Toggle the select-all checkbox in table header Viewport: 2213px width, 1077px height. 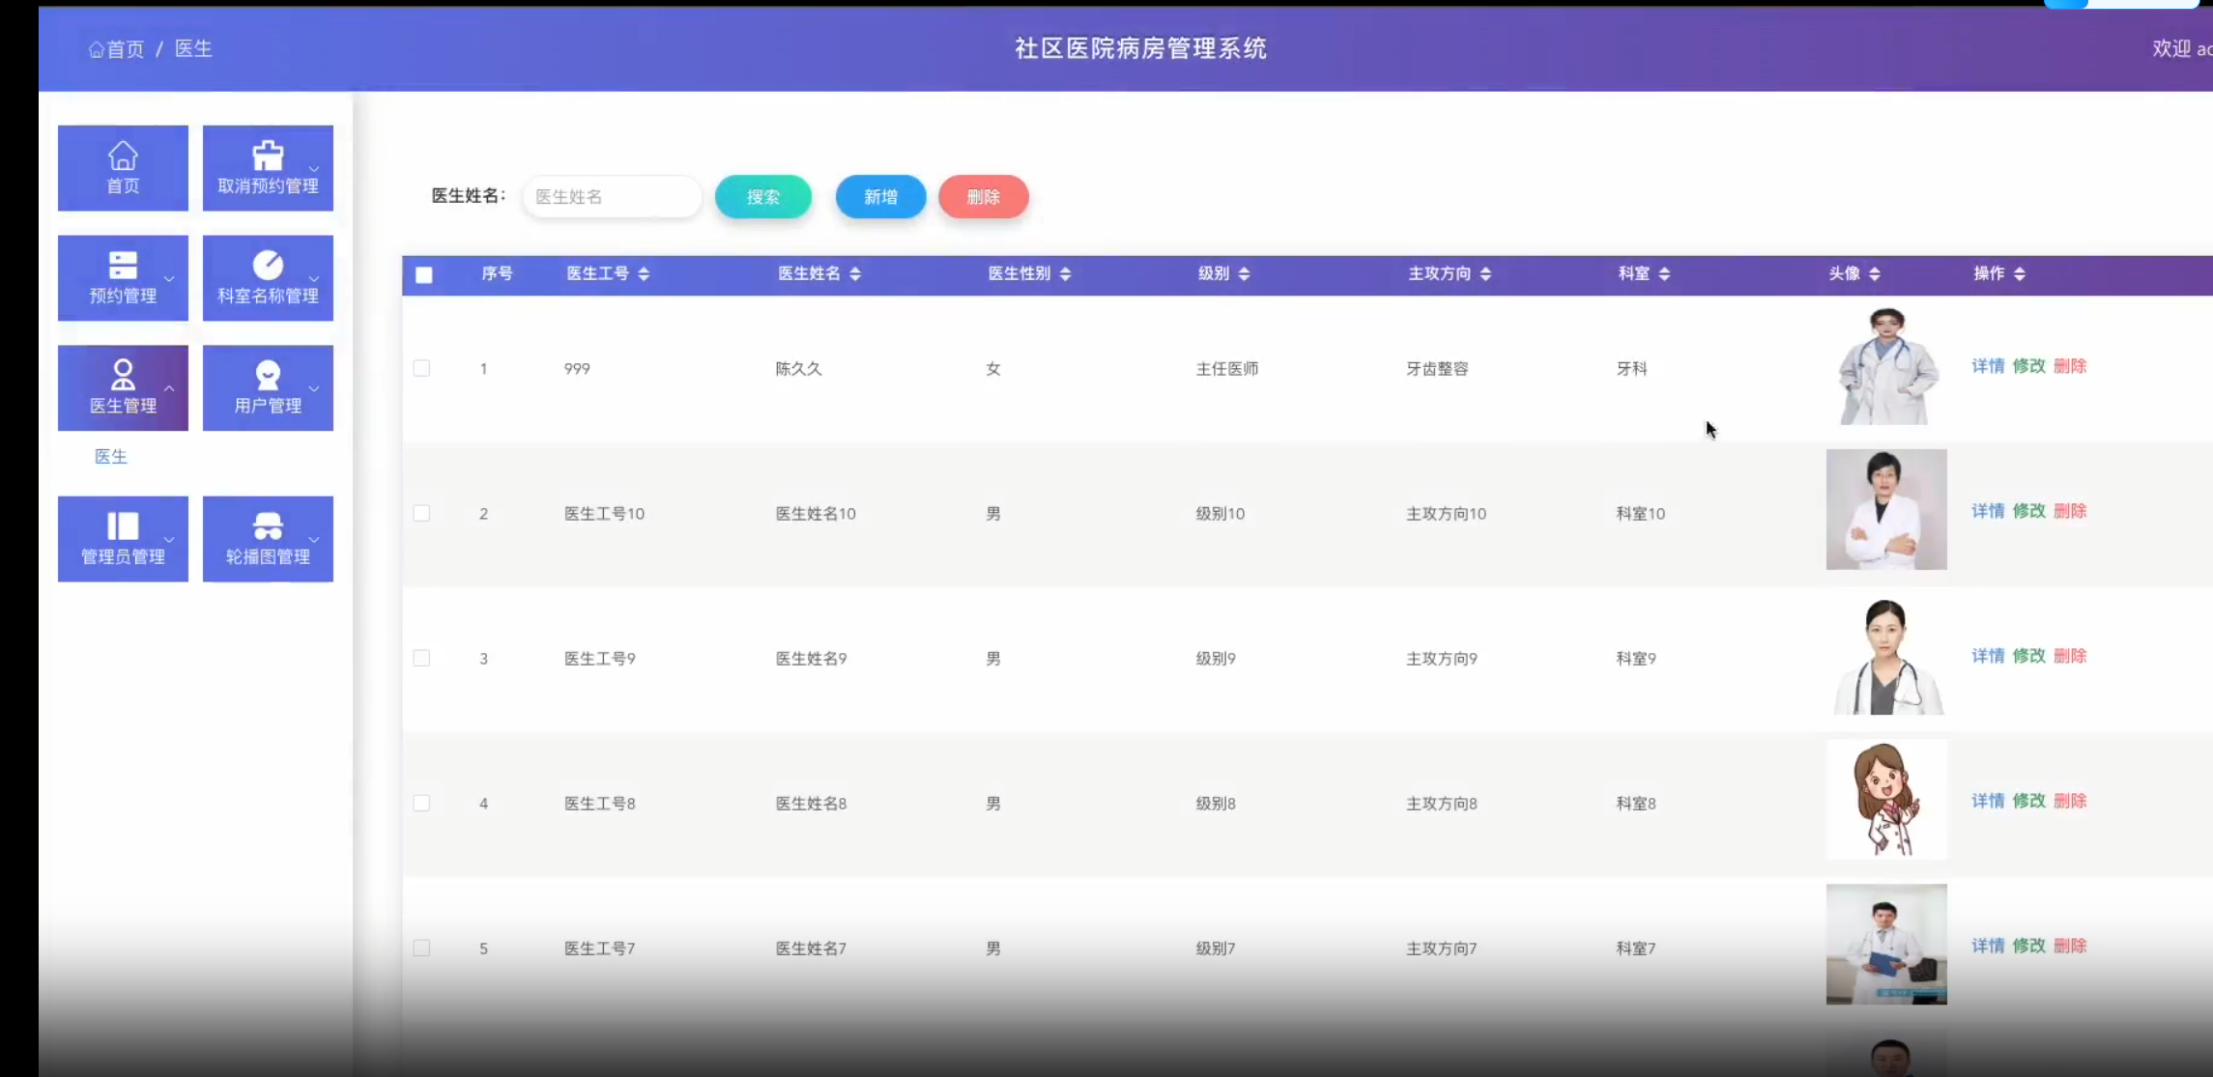point(423,274)
